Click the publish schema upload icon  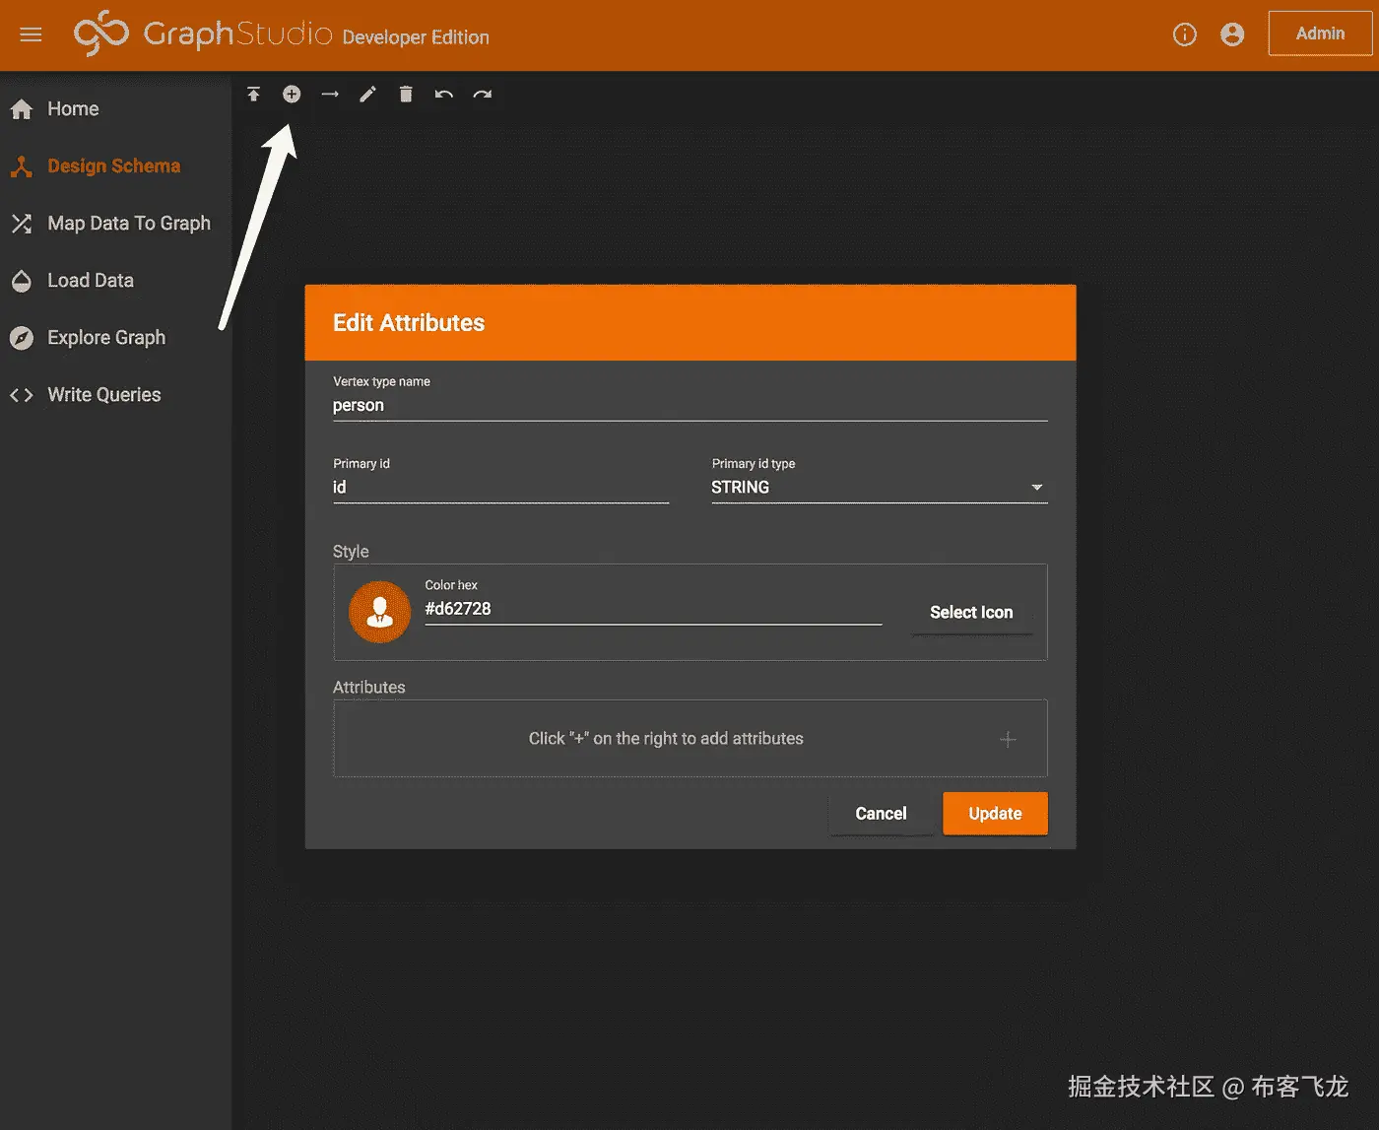click(253, 94)
